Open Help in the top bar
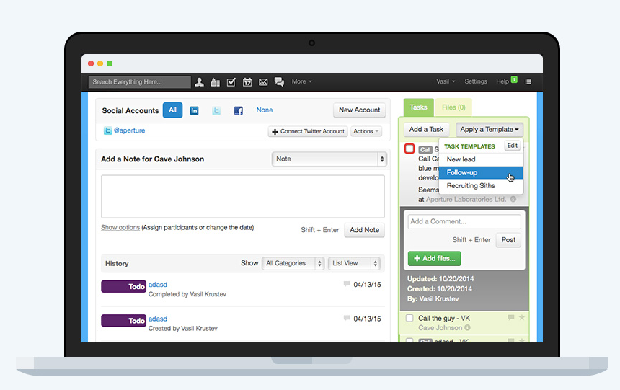Image resolution: width=620 pixels, height=390 pixels. [x=502, y=81]
